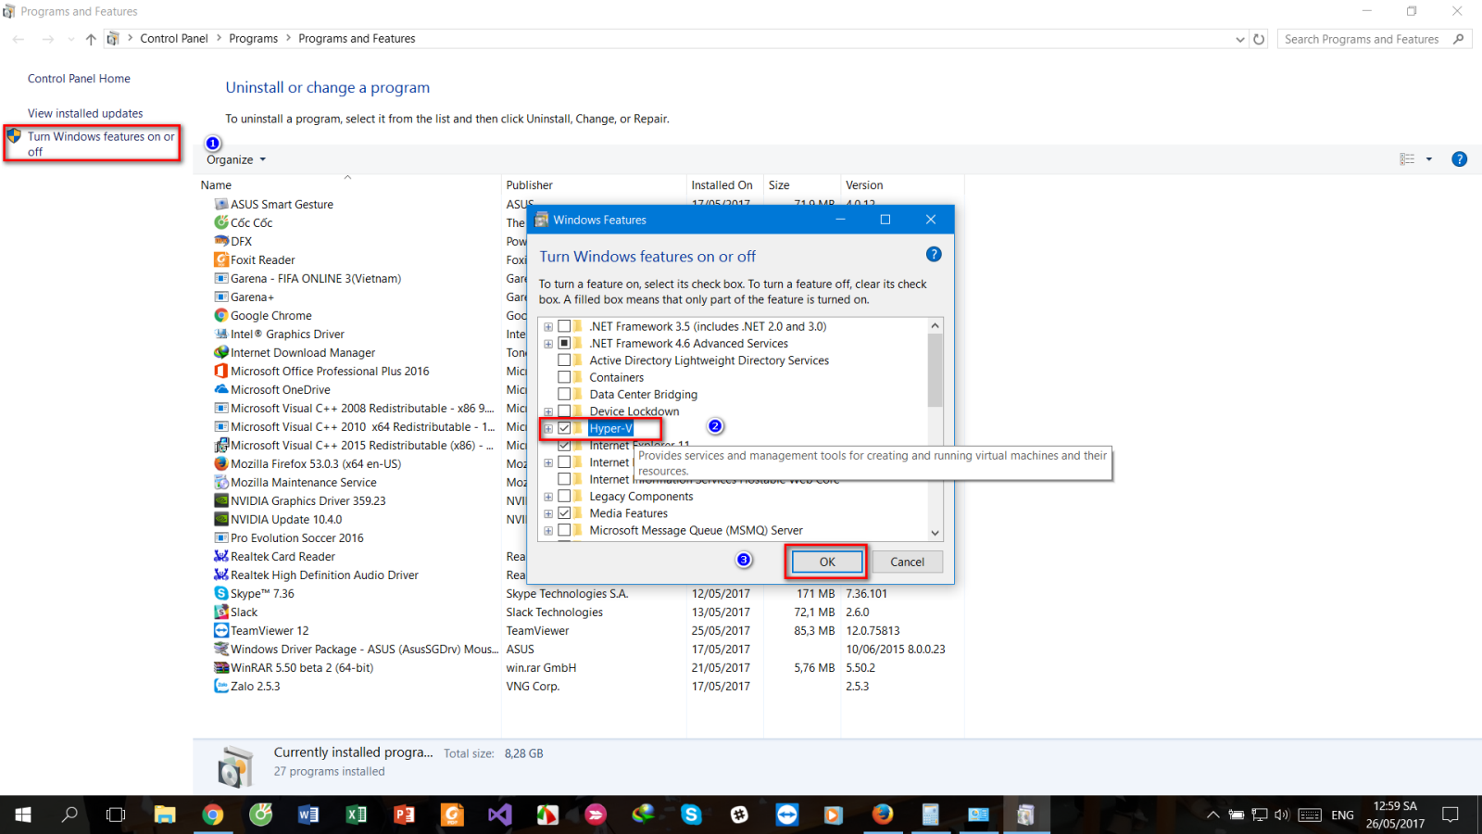Enable the .NET Framework 3.5 checkbox
Viewport: 1482px width, 834px height.
point(564,326)
